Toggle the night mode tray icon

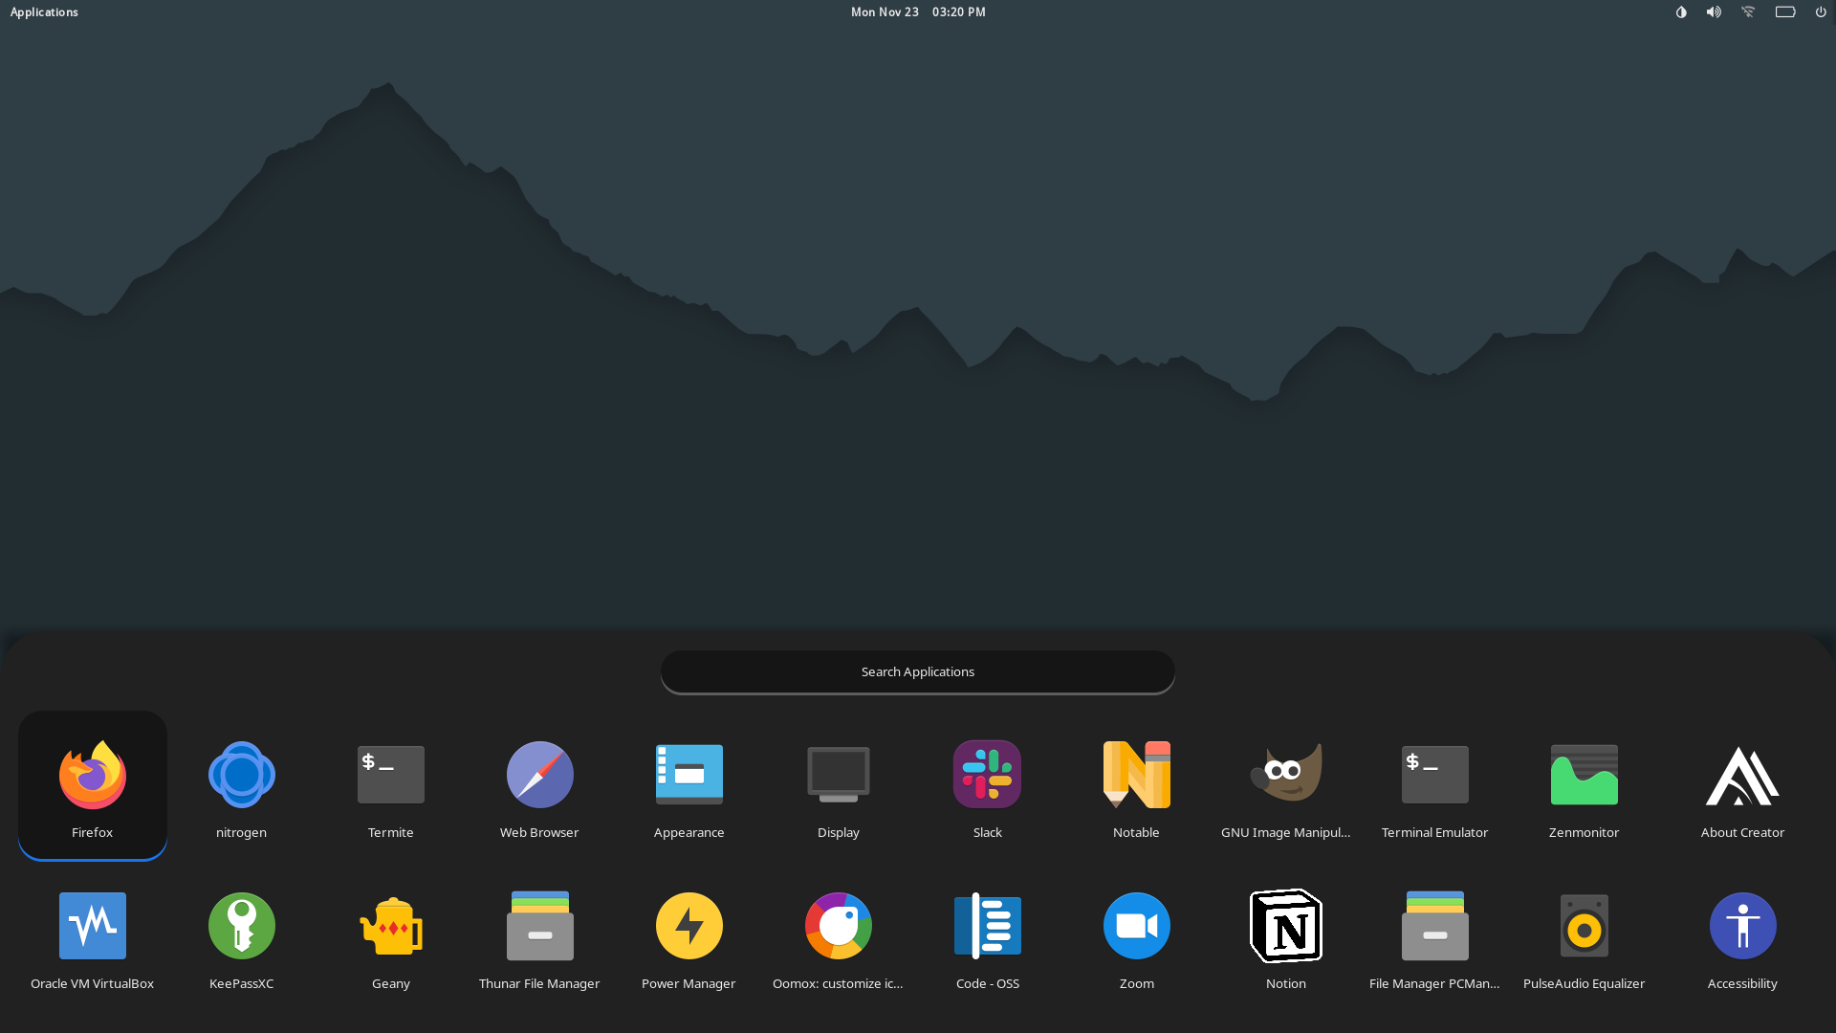[1681, 12]
